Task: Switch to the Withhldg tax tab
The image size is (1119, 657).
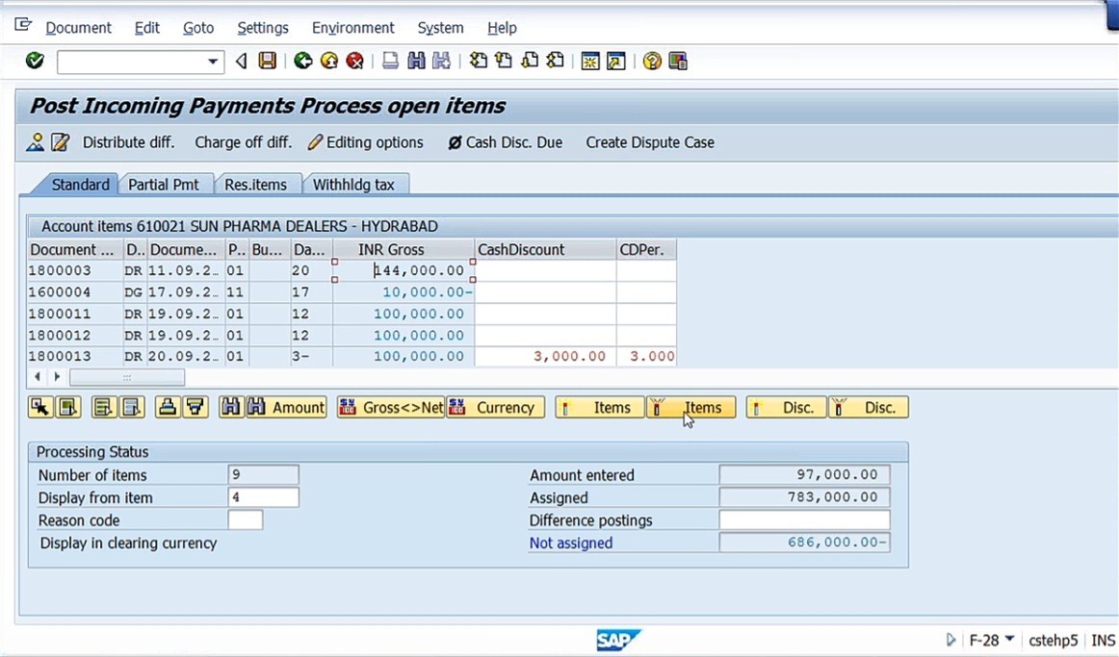Action: click(x=353, y=185)
